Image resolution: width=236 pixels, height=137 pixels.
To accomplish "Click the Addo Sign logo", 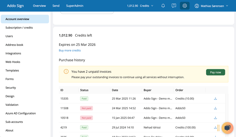I will (x=15, y=6).
